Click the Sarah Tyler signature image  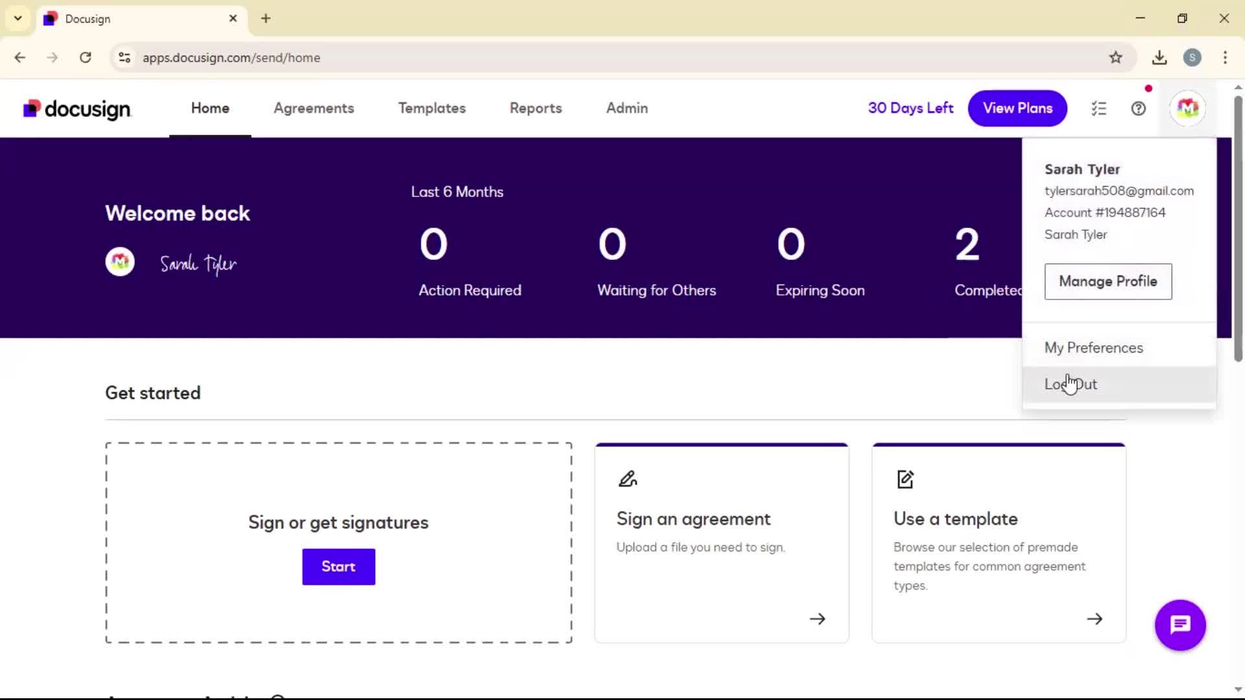(x=198, y=264)
